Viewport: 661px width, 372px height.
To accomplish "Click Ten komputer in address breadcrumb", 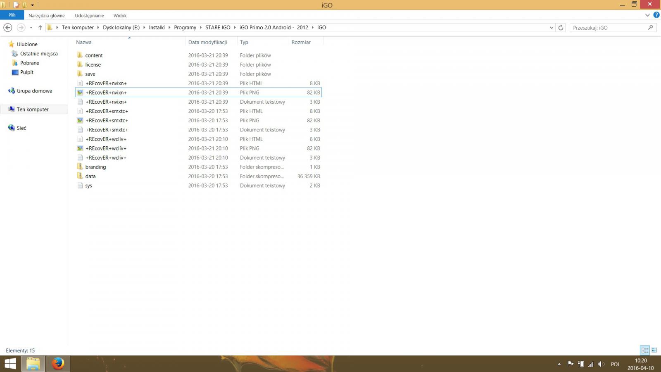I will pos(78,28).
